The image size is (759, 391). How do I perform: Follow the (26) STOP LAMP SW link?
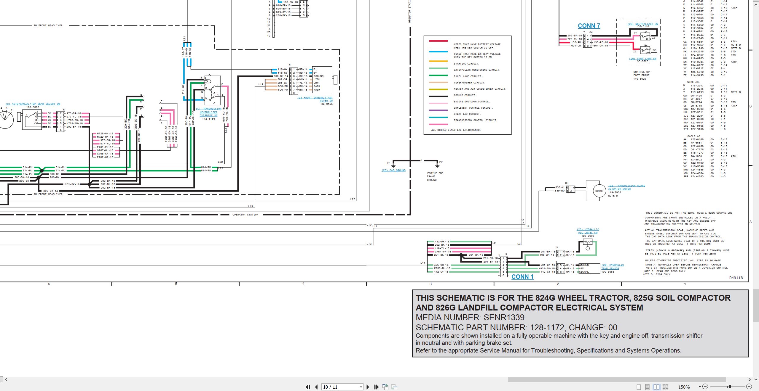tap(643, 59)
